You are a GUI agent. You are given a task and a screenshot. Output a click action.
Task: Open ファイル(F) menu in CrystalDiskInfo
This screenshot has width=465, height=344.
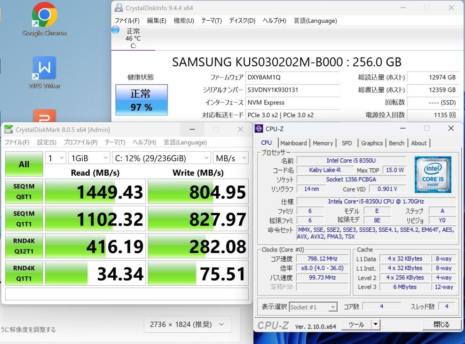point(127,21)
